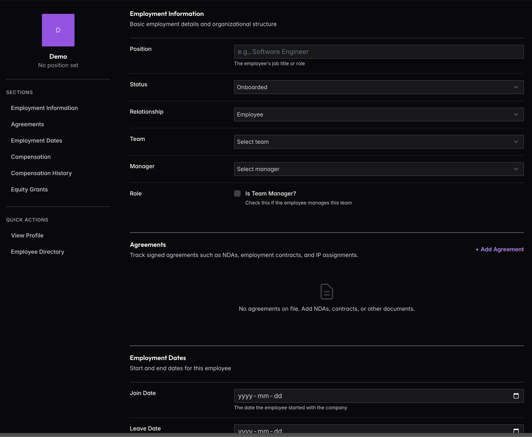Open the Join Date calendar picker icon
Image resolution: width=532 pixels, height=437 pixels.
pyautogui.click(x=516, y=396)
